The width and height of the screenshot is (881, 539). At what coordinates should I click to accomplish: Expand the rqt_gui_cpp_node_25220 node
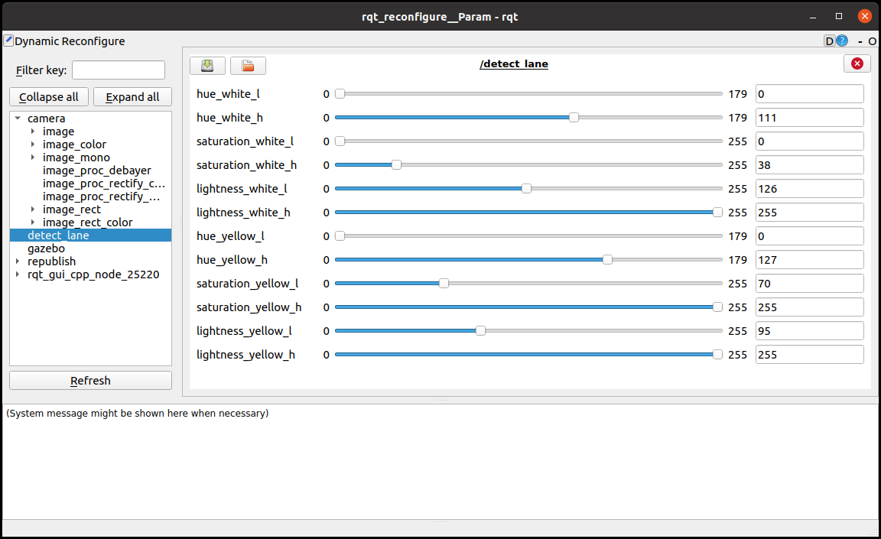(x=18, y=274)
